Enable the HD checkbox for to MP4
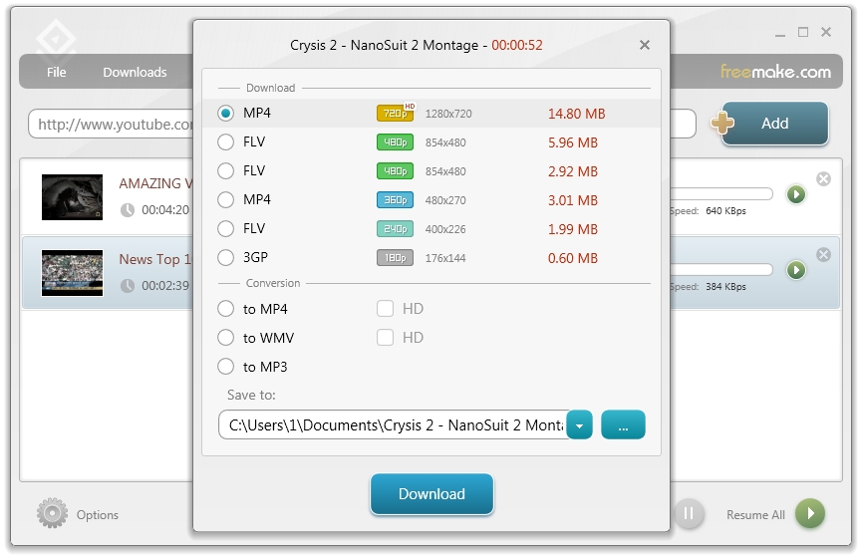Viewport: 862px width, 558px height. pos(386,309)
